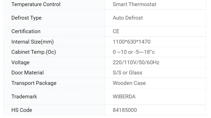Screen dimensions: 211x118
Task: Click the Door Material label
Action: 27,73
